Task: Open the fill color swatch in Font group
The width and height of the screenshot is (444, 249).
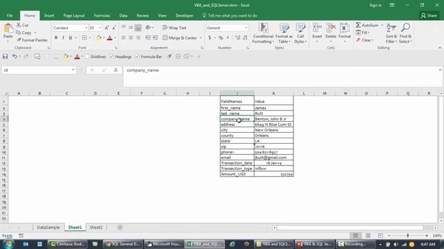Action: point(99,37)
